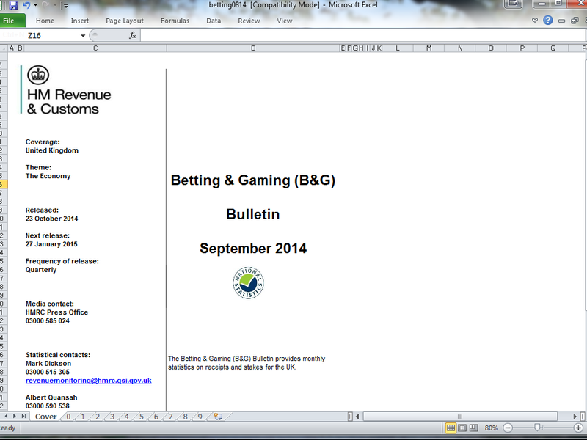587x440 pixels.
Task: Switch to sheet tab 6
Action: [156, 417]
